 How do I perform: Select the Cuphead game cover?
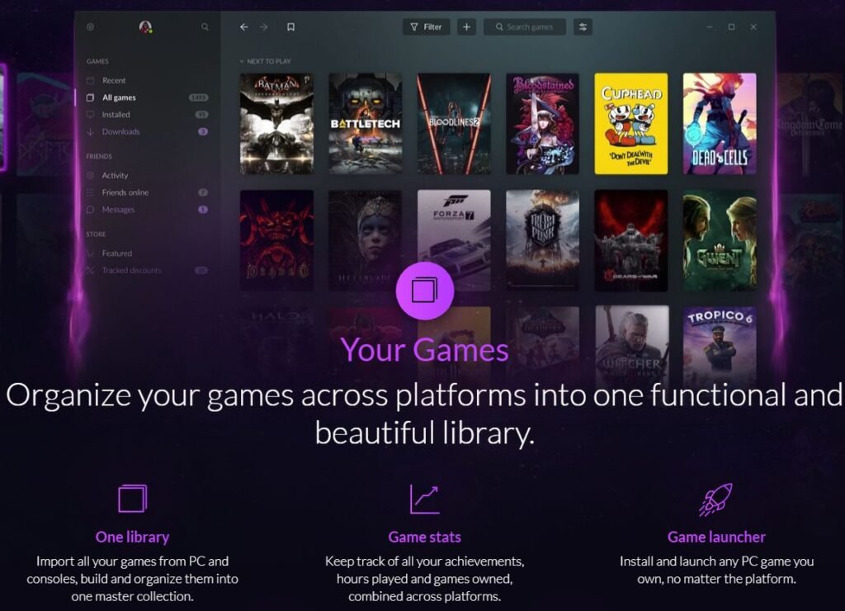point(631,124)
